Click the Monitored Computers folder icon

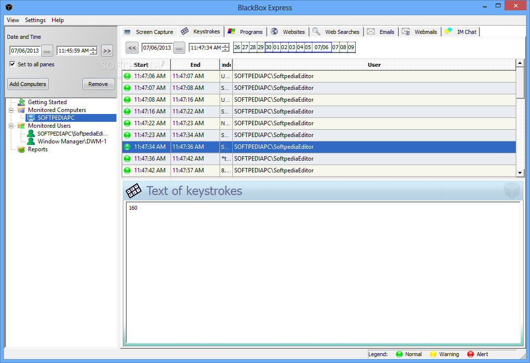[21, 110]
